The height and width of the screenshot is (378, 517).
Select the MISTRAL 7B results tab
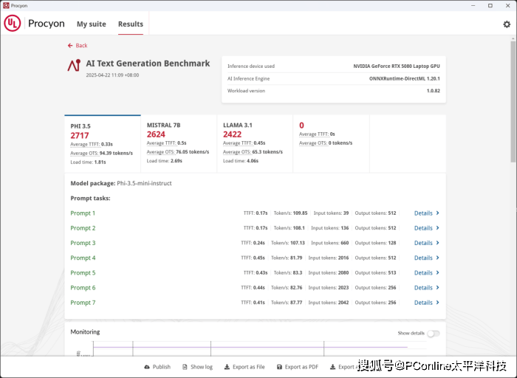(x=178, y=140)
